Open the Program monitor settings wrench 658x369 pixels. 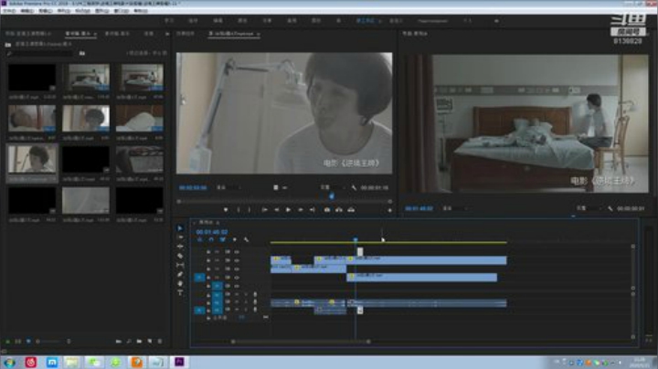coord(610,208)
